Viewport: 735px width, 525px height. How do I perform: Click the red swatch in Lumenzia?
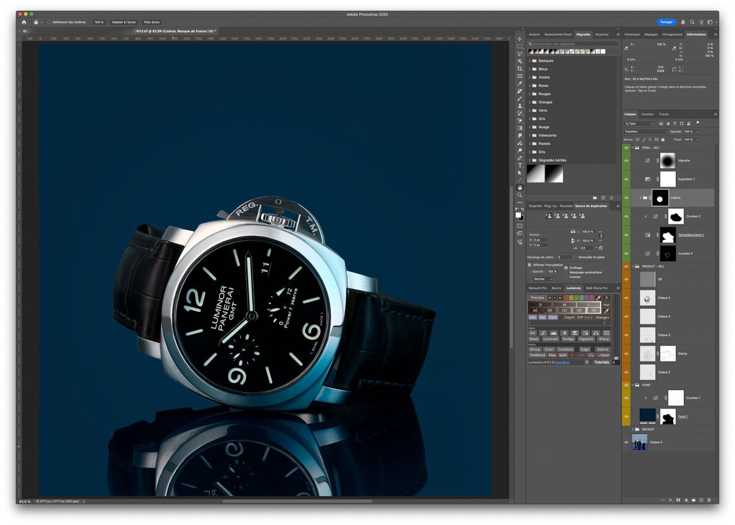pos(566,298)
